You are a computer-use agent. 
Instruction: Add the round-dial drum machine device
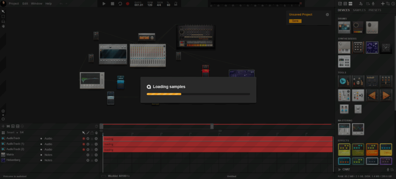[358, 27]
